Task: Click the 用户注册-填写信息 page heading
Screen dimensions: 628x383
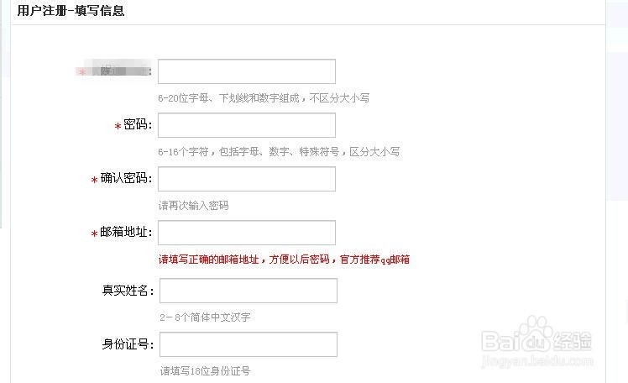Action: (71, 10)
